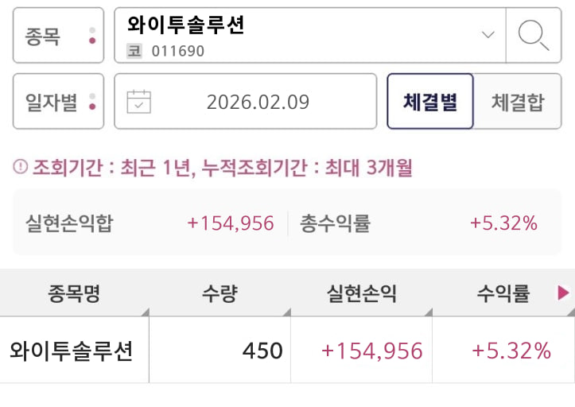Sort by the 실현손익 column header
The height and width of the screenshot is (407, 575).
[362, 293]
